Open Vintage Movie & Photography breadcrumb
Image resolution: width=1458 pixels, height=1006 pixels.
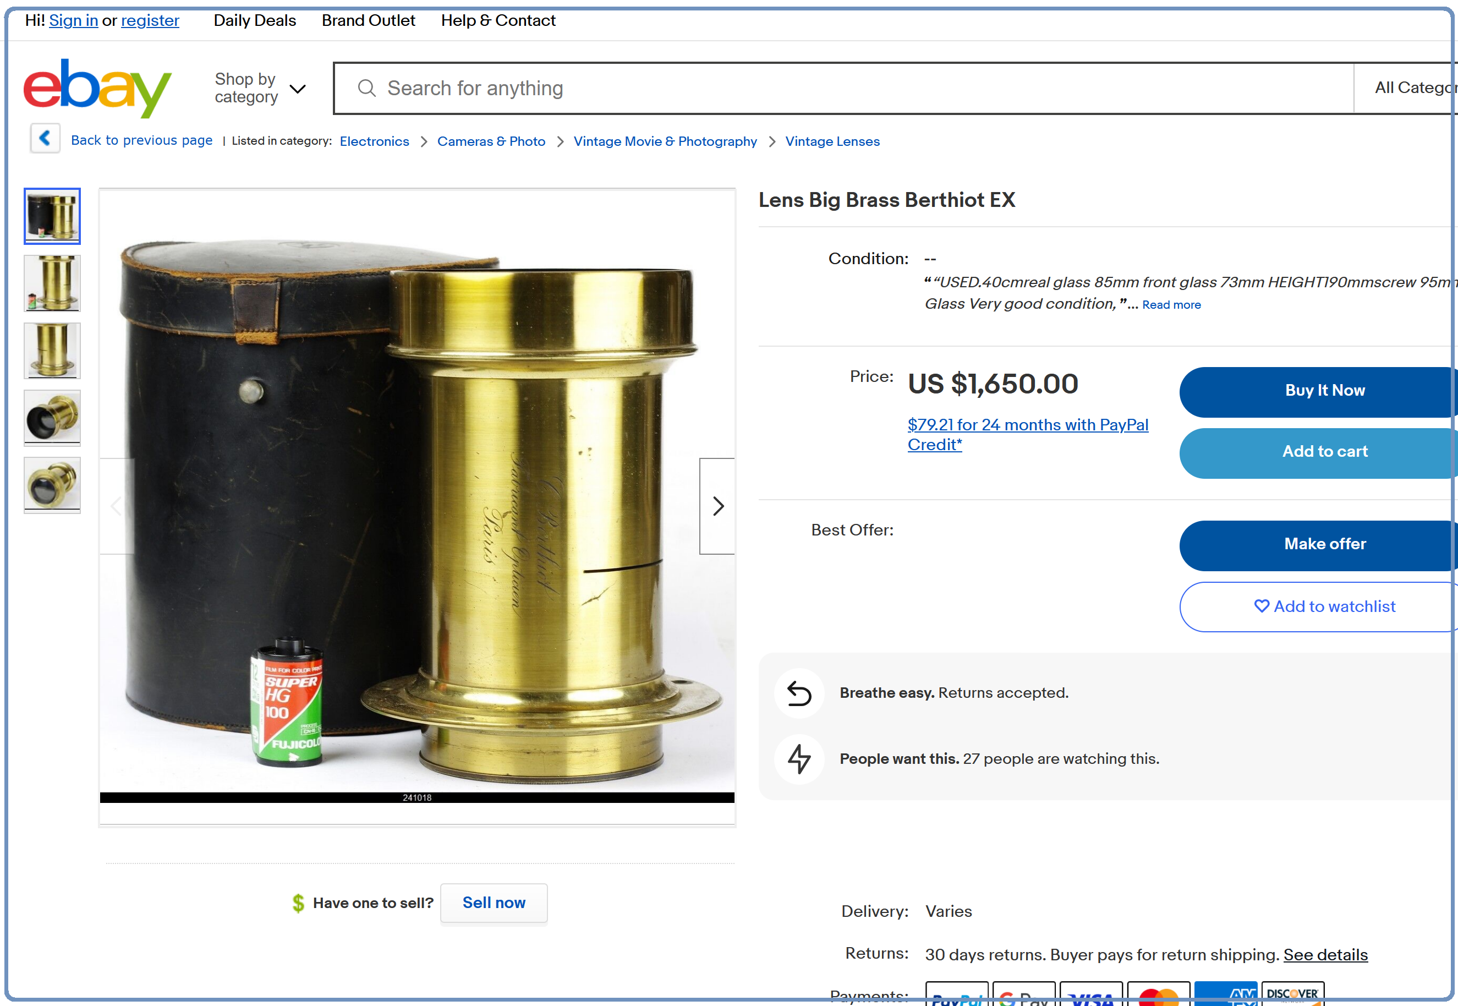pyautogui.click(x=665, y=141)
